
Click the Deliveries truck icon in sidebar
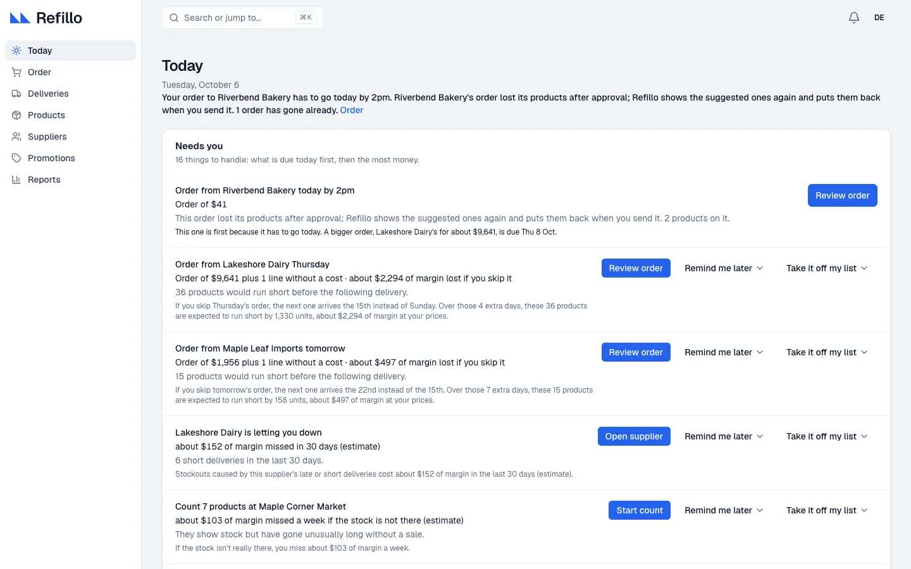[x=16, y=94]
